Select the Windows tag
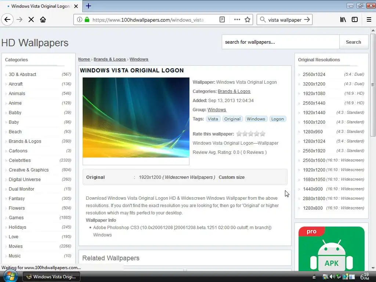The height and width of the screenshot is (282, 376). 256,119
